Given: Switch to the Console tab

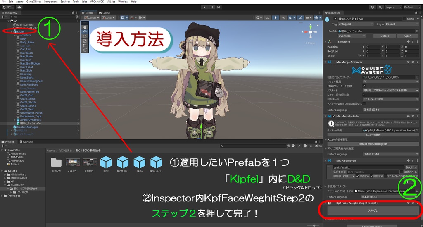Looking at the screenshot, I should pos(26,142).
